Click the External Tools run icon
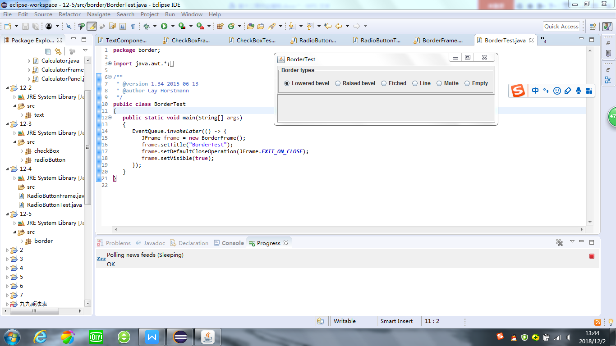 200,26
